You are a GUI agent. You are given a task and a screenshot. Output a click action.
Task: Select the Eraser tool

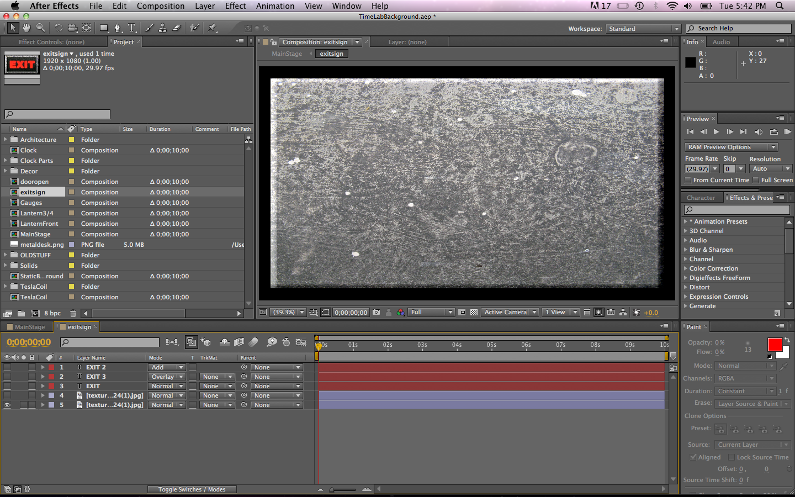click(x=177, y=28)
